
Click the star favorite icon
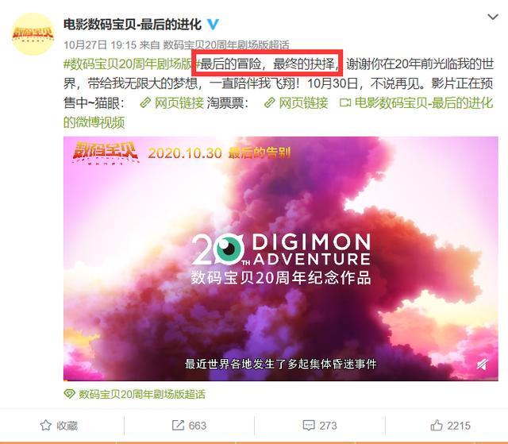(46, 425)
